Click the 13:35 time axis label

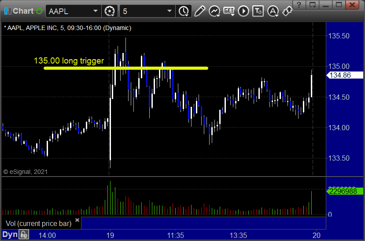(238, 235)
